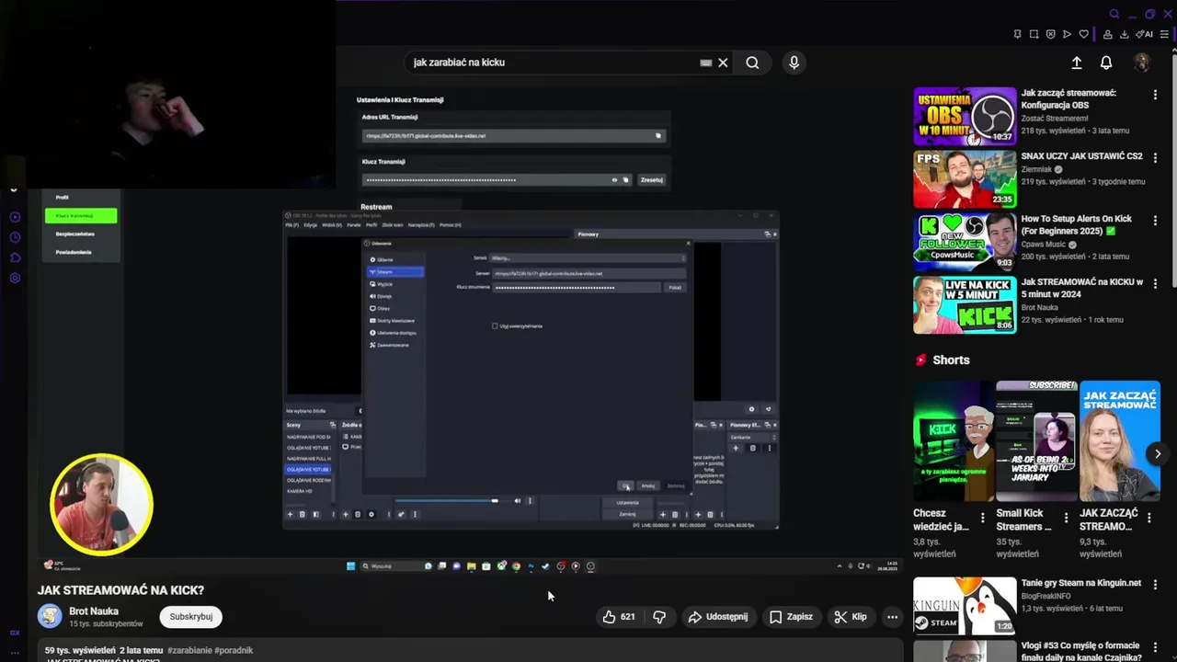Screen dimensions: 1177x662
Task: Open more actions ellipsis under the video
Action: pos(892,617)
